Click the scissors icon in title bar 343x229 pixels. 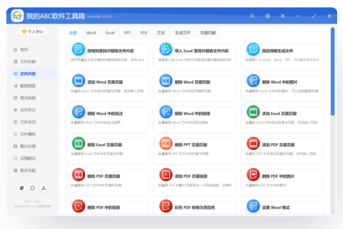(283, 16)
